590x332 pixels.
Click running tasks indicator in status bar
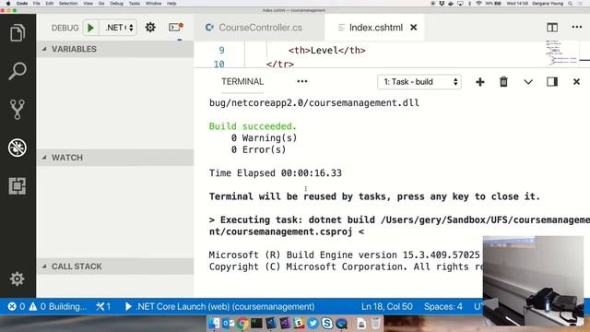click(103, 306)
